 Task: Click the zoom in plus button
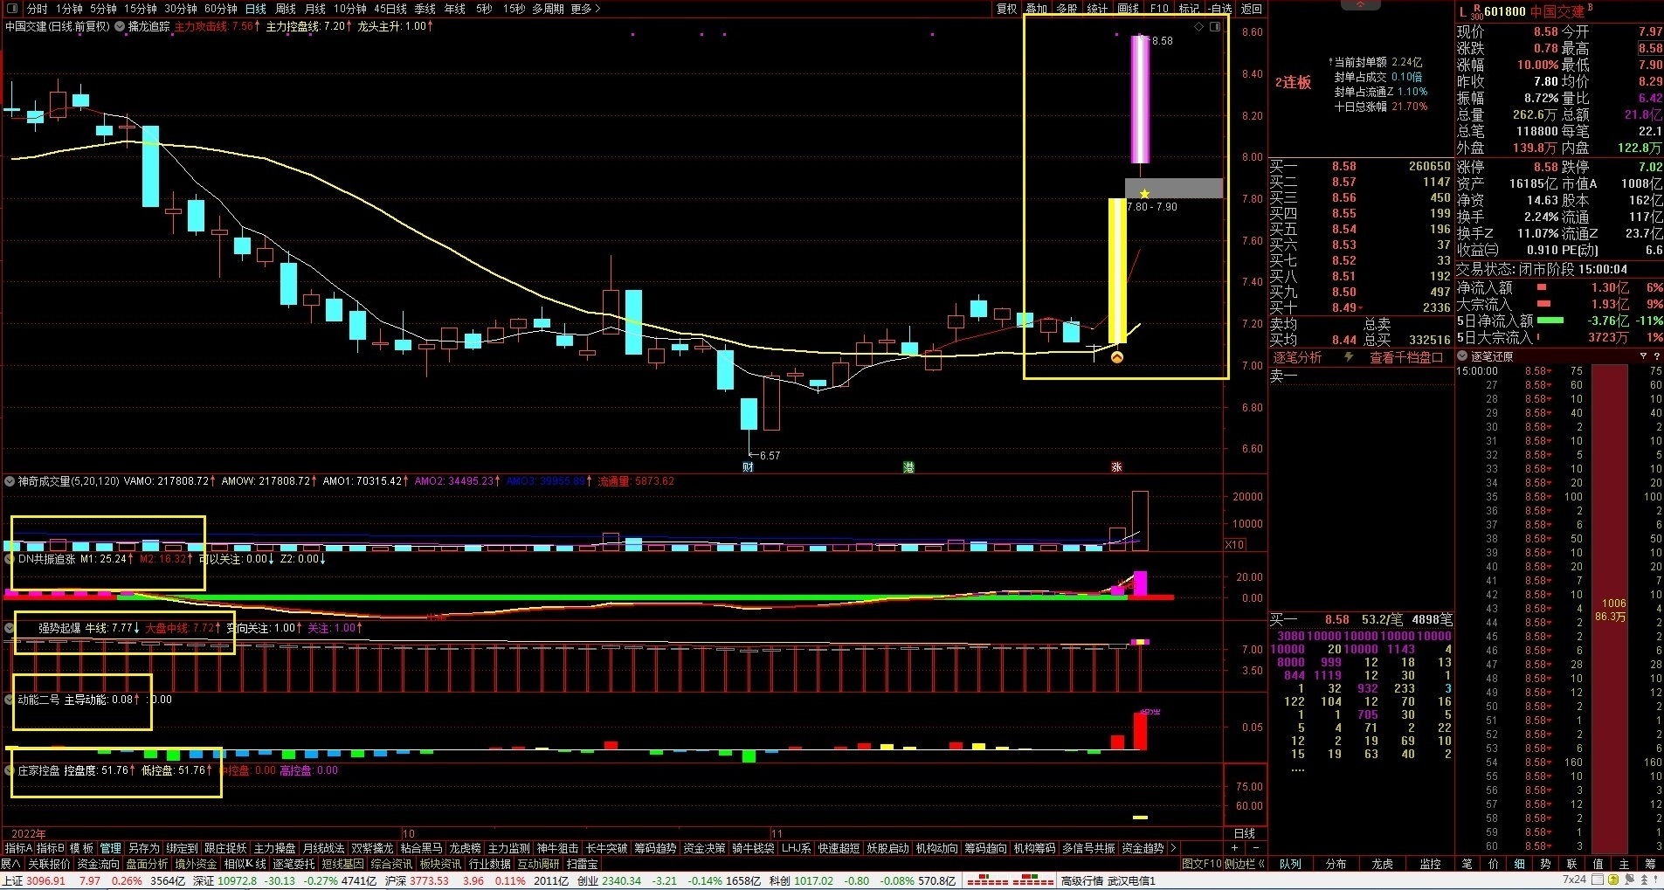click(1234, 848)
